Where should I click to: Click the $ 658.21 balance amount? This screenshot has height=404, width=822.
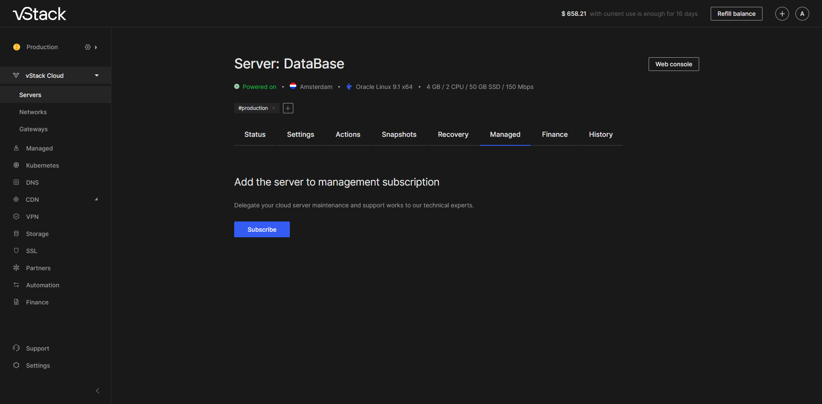(x=574, y=14)
